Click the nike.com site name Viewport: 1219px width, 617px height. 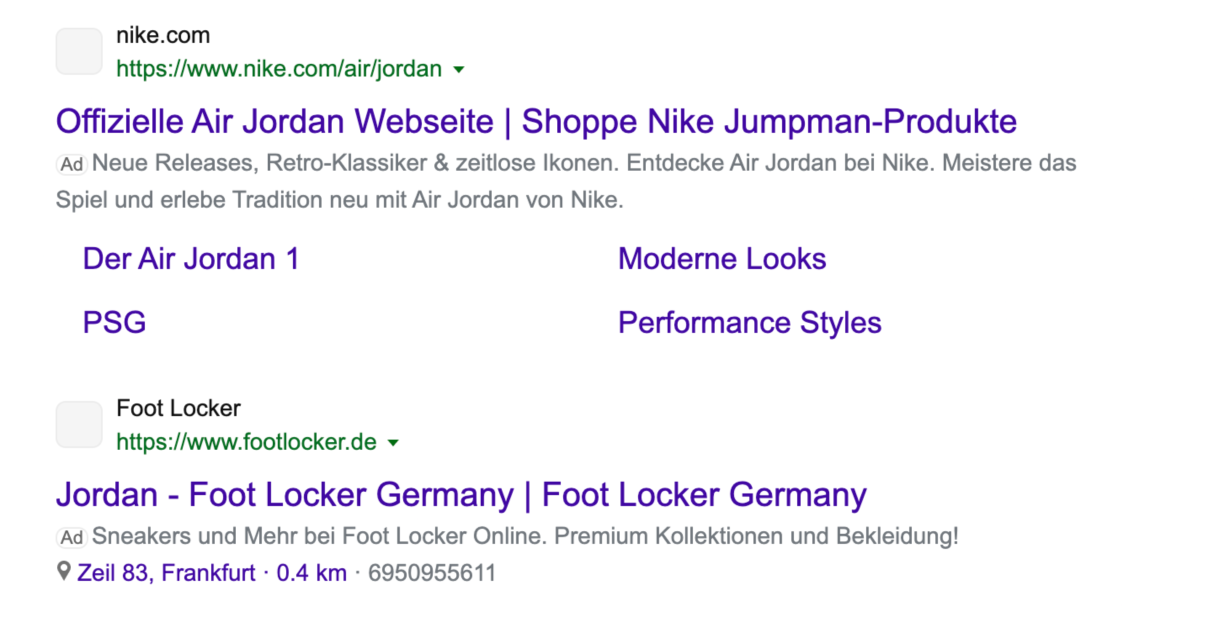[x=163, y=35]
